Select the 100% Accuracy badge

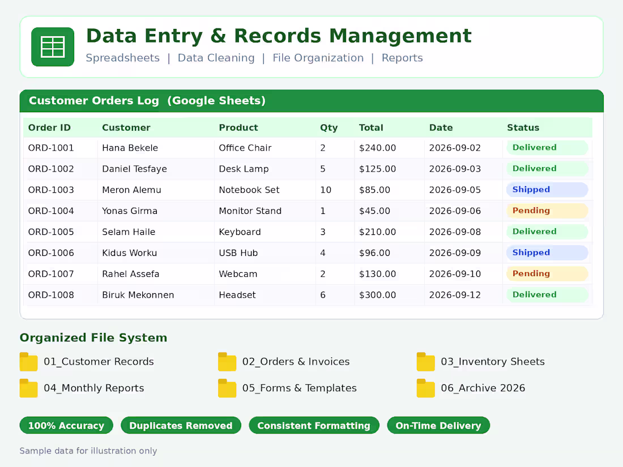pos(66,425)
